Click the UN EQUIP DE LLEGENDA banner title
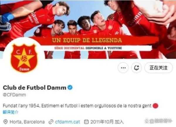176x127 pixels. coord(87,40)
